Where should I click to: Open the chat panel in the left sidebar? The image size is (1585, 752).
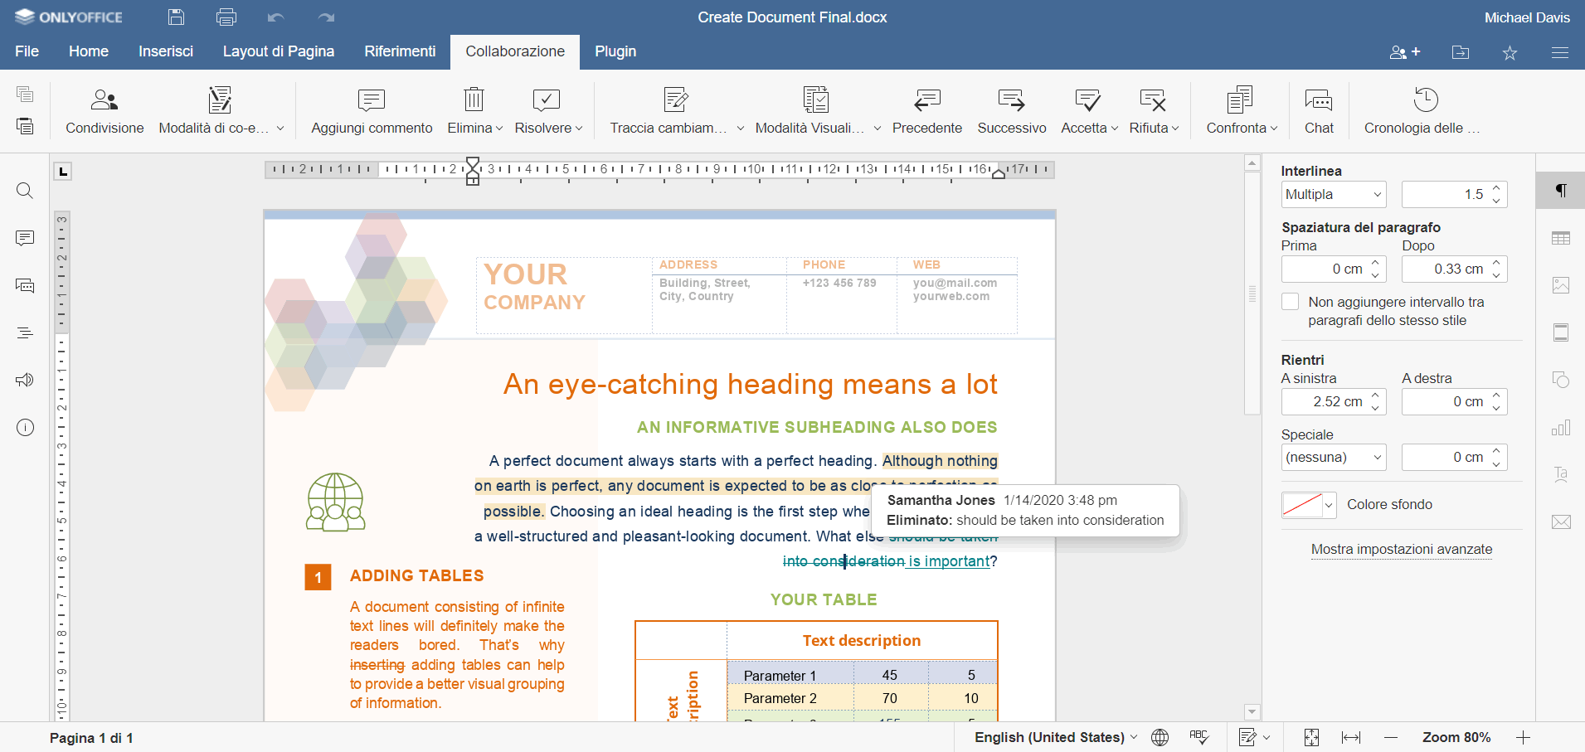coord(25,286)
